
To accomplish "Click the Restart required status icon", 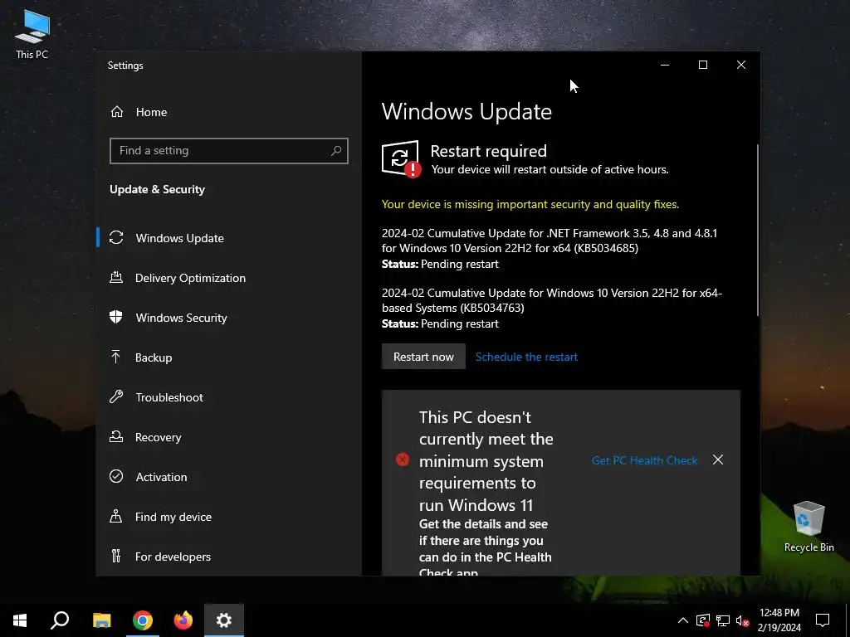I will 401,158.
